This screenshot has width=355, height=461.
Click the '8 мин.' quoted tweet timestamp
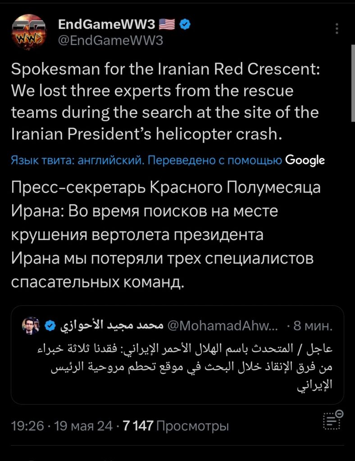(x=313, y=326)
